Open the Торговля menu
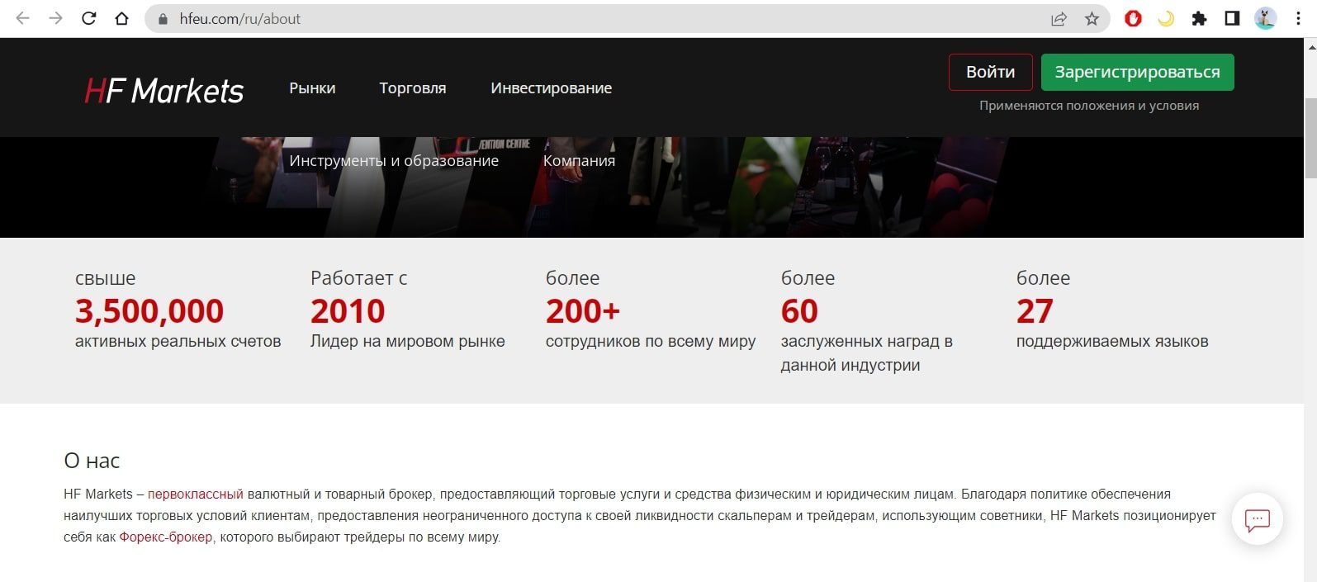1317x582 pixels. click(413, 88)
